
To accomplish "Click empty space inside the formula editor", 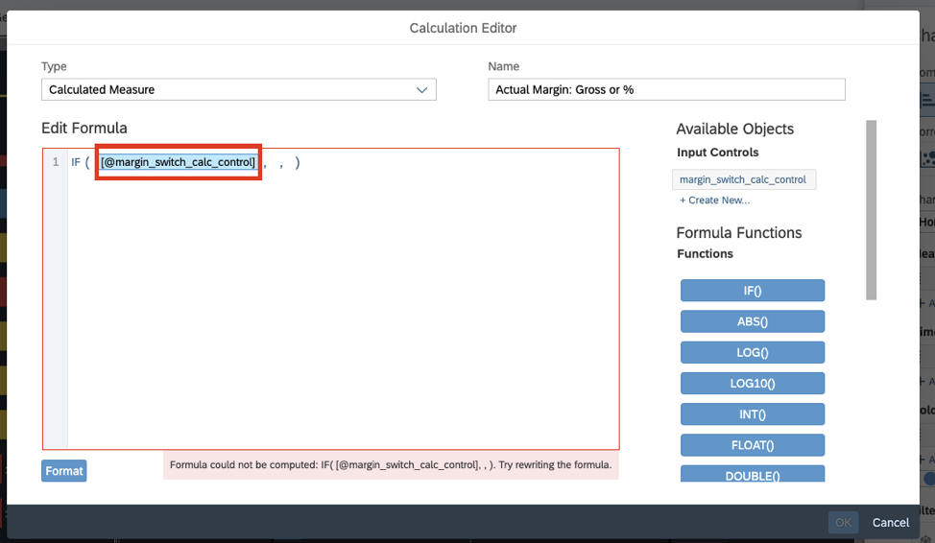I will pyautogui.click(x=341, y=317).
